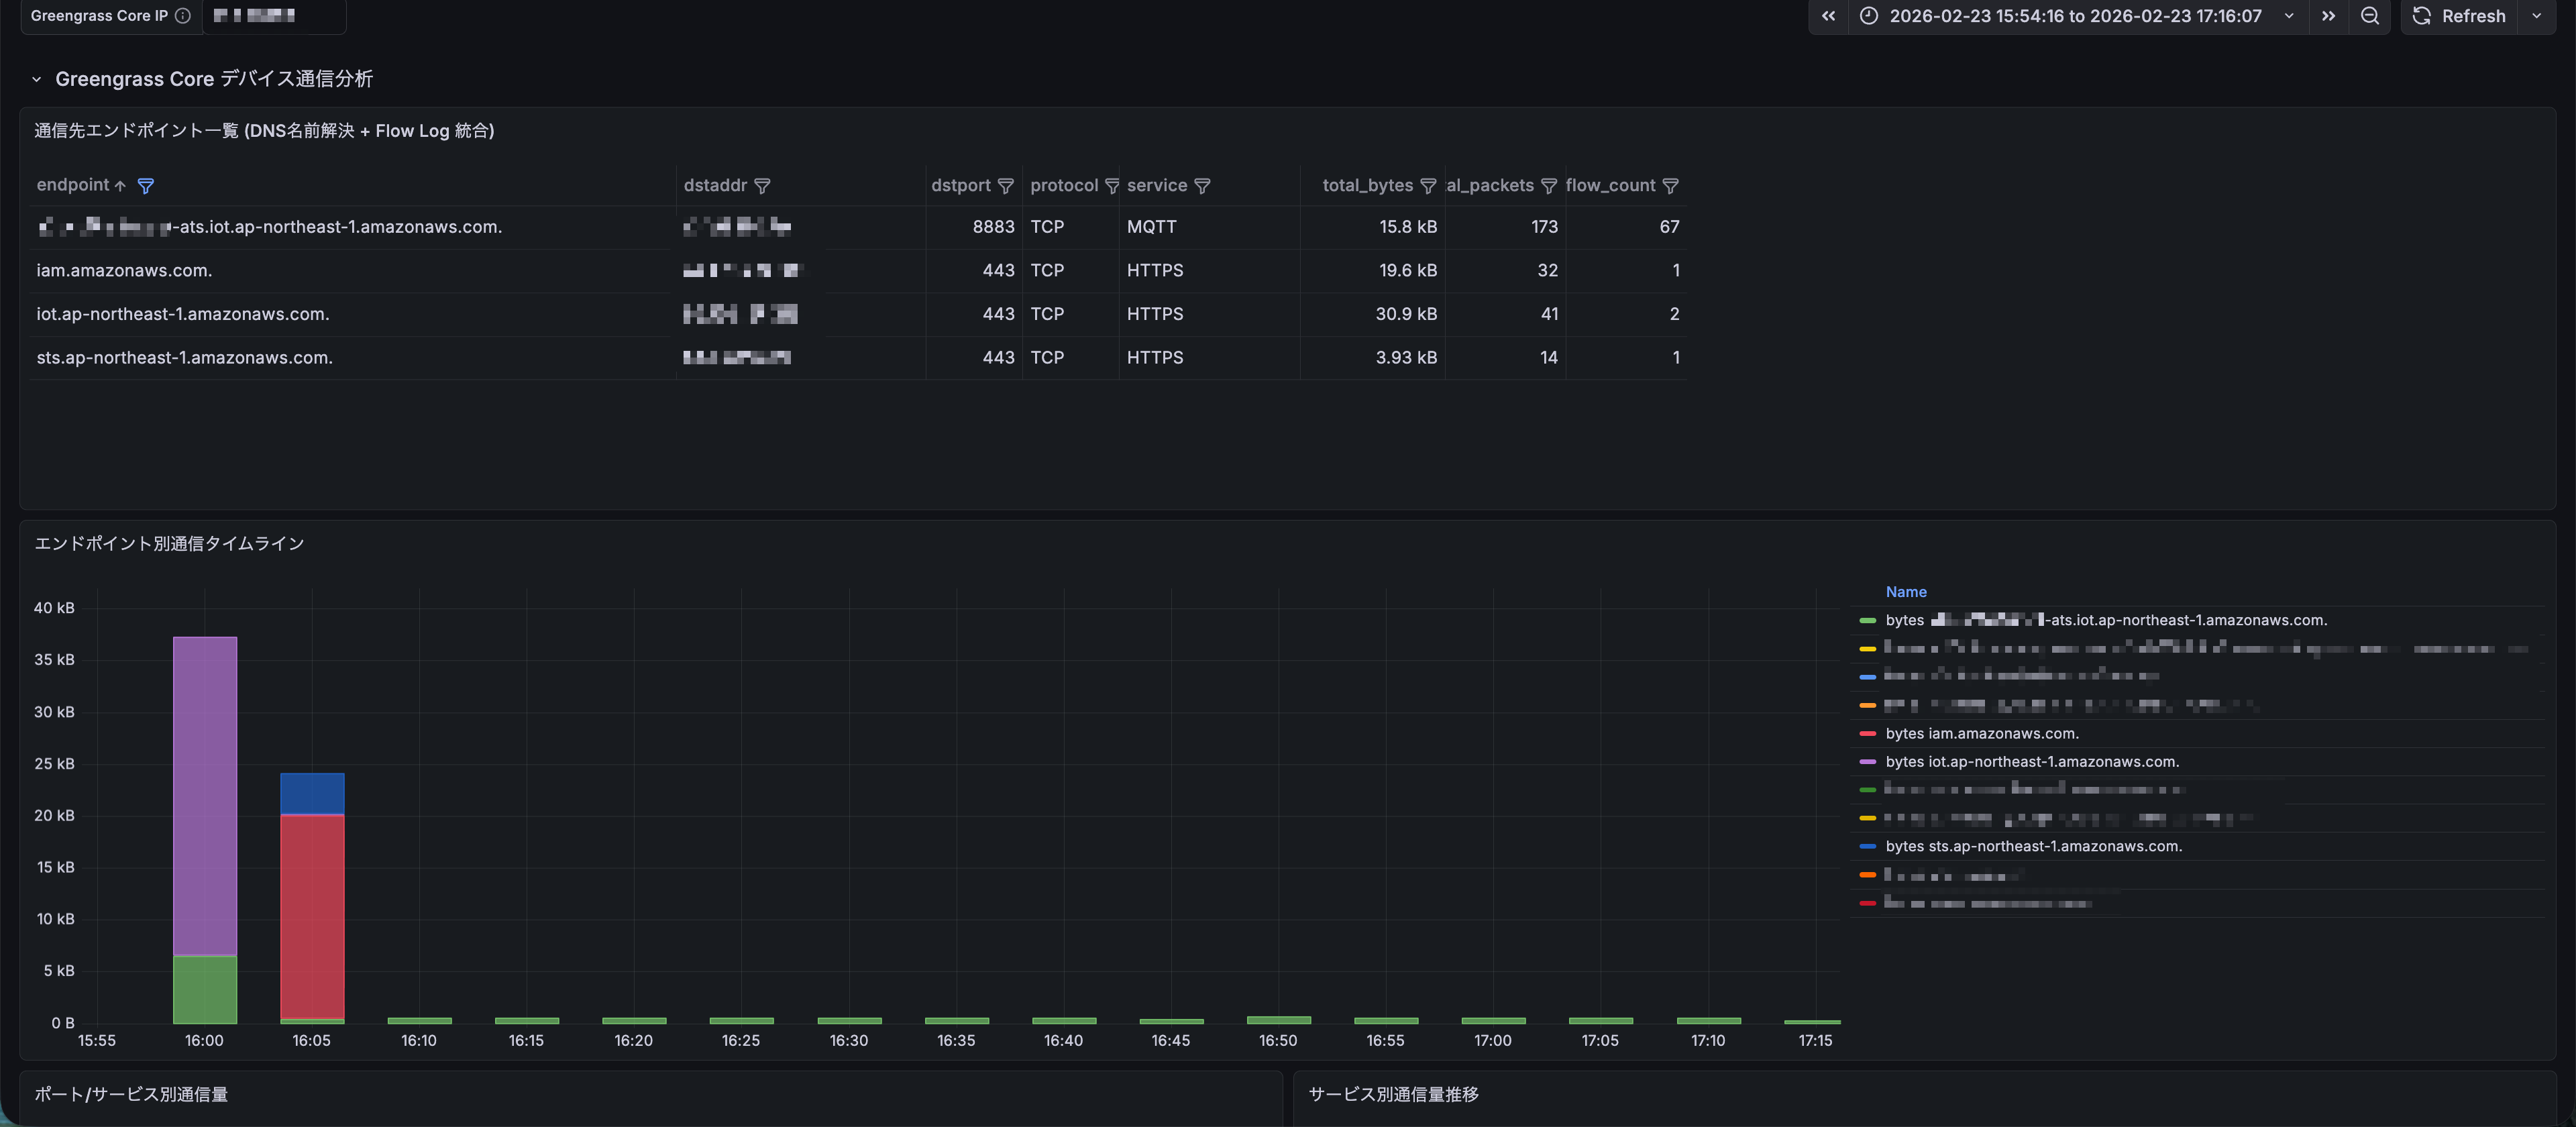Viewport: 2576px width, 1127px height.
Task: Click the dstport column filter icon
Action: [x=1006, y=186]
